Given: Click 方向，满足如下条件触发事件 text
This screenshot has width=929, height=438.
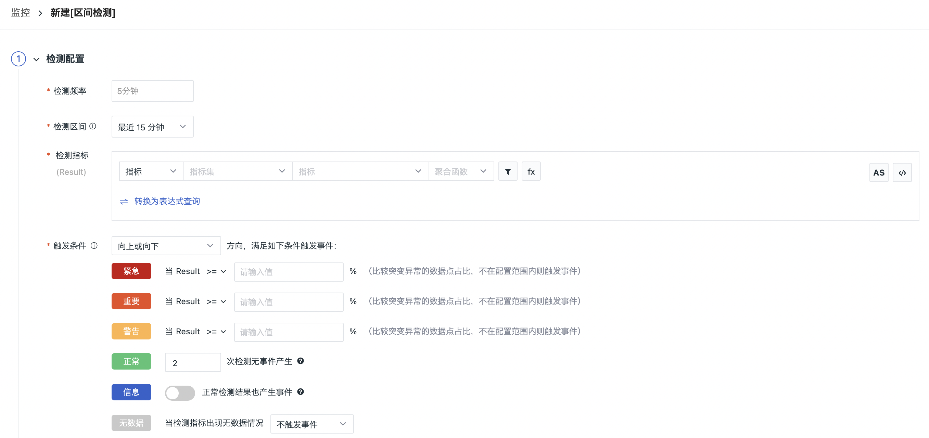Looking at the screenshot, I should pos(281,246).
